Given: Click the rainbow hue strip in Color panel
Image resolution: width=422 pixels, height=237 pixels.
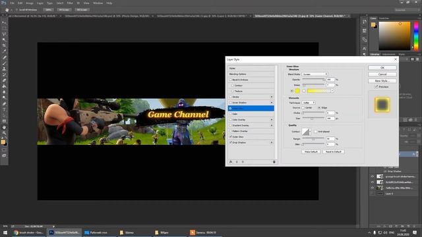Looking at the screenshot, I should [x=416, y=36].
